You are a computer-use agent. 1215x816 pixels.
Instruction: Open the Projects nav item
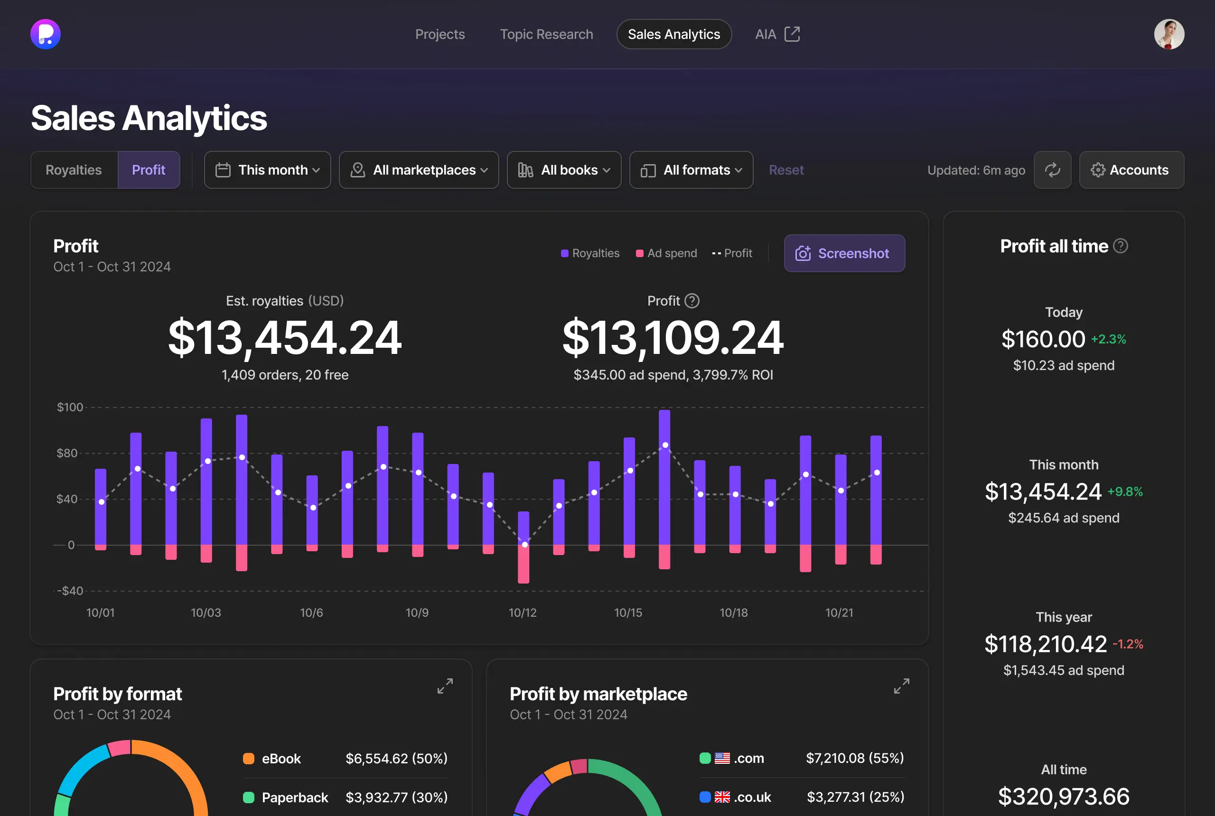(440, 34)
